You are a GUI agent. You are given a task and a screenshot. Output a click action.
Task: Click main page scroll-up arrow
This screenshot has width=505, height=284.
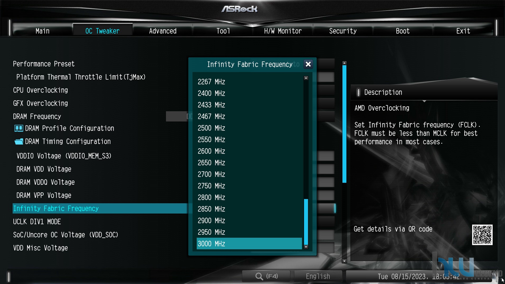pyautogui.click(x=344, y=63)
